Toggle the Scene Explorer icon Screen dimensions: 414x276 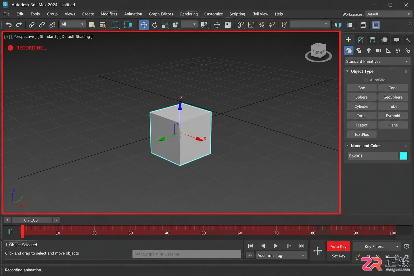[x=363, y=25]
